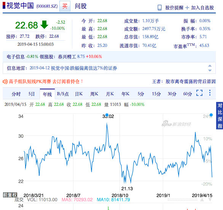Open news 视觉中国:跌幅偏离值达7%的证券
Viewport: 223px width, 210px height.
[x=84, y=68]
